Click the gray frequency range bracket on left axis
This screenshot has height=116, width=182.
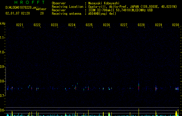[5, 81]
